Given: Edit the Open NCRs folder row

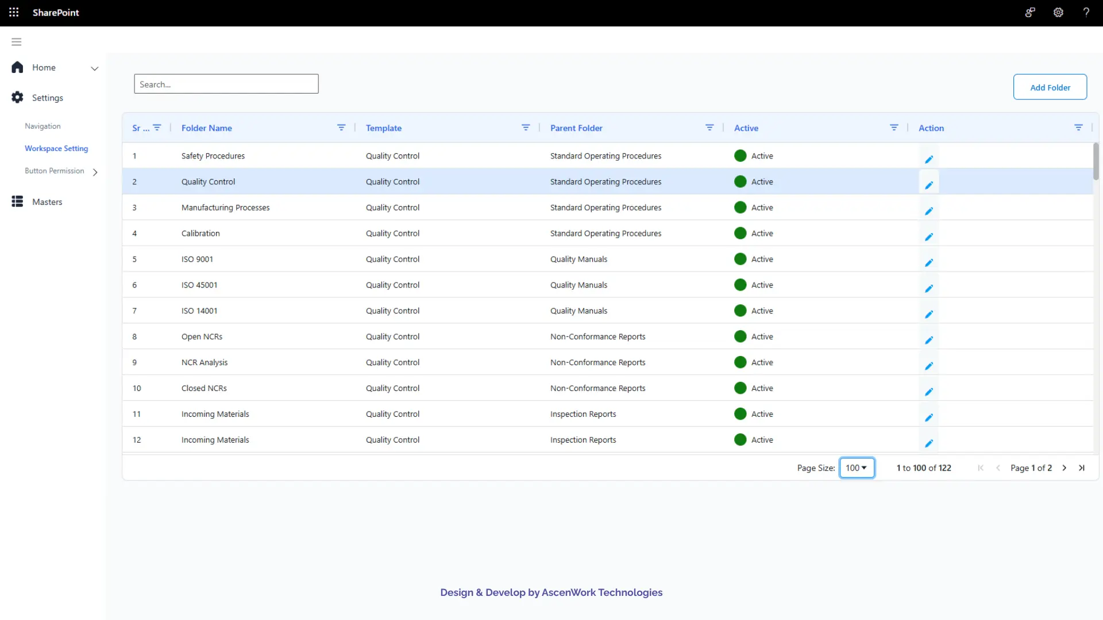Looking at the screenshot, I should point(929,340).
